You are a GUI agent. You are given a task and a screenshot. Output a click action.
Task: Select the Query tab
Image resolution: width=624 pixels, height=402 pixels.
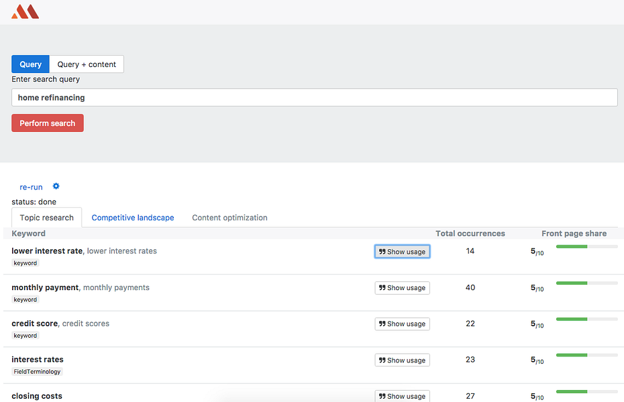(30, 64)
